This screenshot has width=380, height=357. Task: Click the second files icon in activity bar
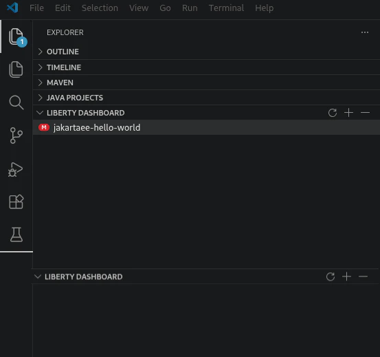click(16, 69)
